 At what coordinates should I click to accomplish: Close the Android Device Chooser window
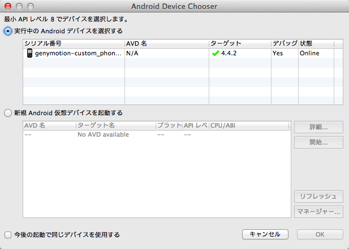pyautogui.click(x=8, y=6)
